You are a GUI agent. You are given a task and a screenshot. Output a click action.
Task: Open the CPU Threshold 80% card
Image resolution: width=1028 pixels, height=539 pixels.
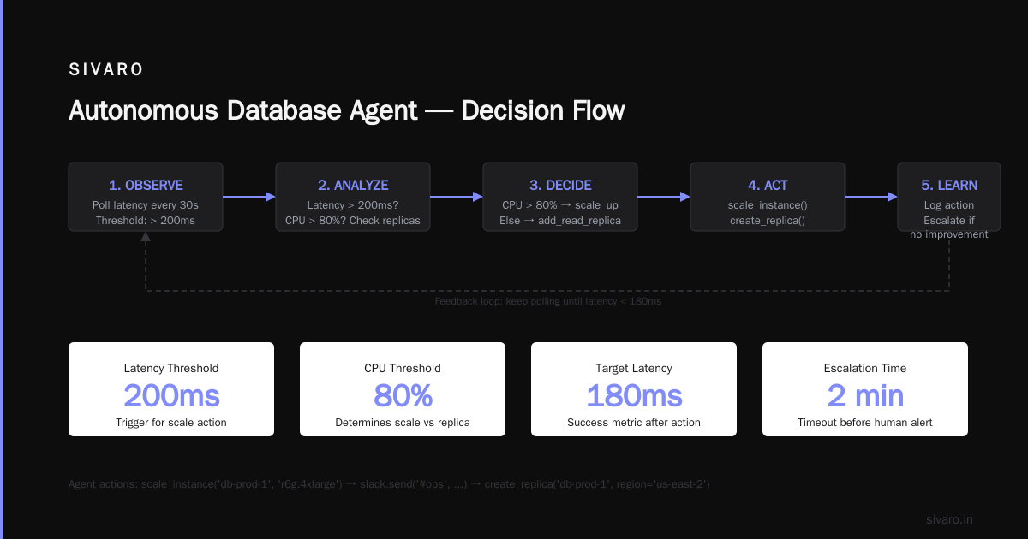coord(403,389)
